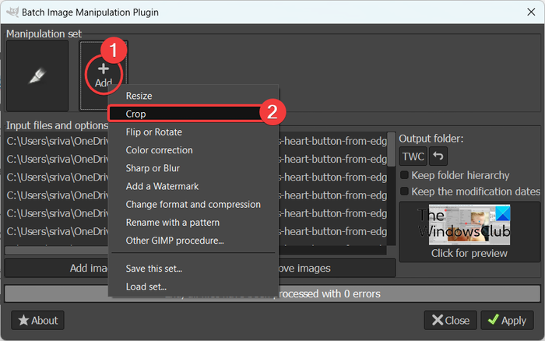Enable Keep folder hierarchy checkbox
545x341 pixels.
click(x=404, y=175)
